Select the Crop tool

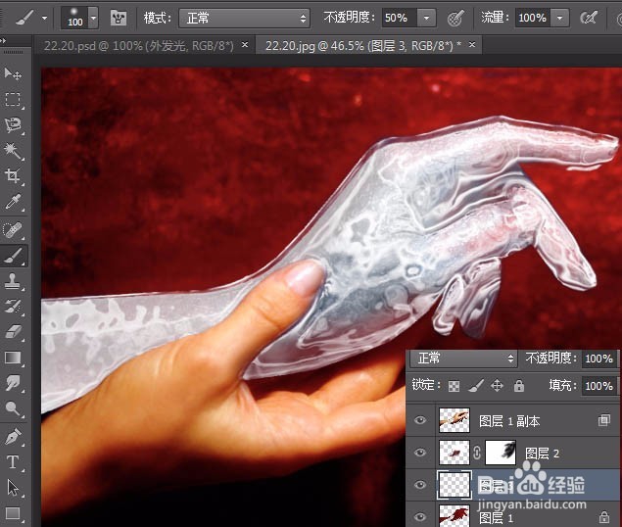point(13,175)
